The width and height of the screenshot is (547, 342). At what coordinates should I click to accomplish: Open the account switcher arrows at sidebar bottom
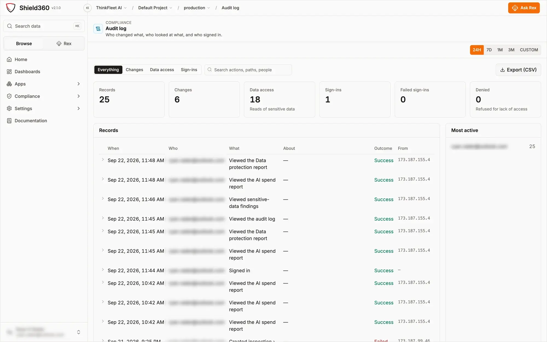point(78,332)
